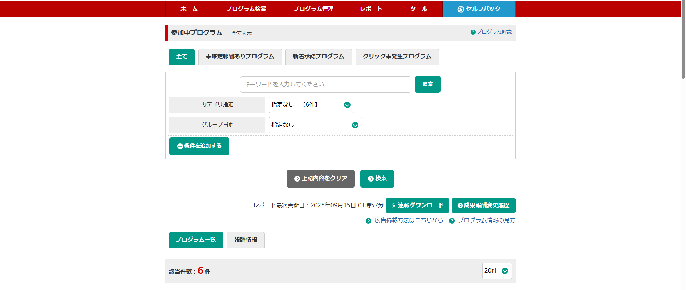Click the question icon beside プログラム情報の見方
Image resolution: width=686 pixels, height=290 pixels.
452,221
